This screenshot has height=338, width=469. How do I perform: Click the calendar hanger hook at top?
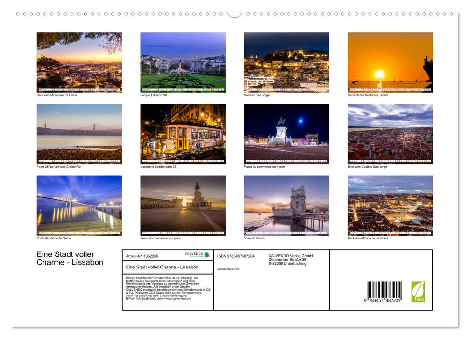pyautogui.click(x=234, y=14)
